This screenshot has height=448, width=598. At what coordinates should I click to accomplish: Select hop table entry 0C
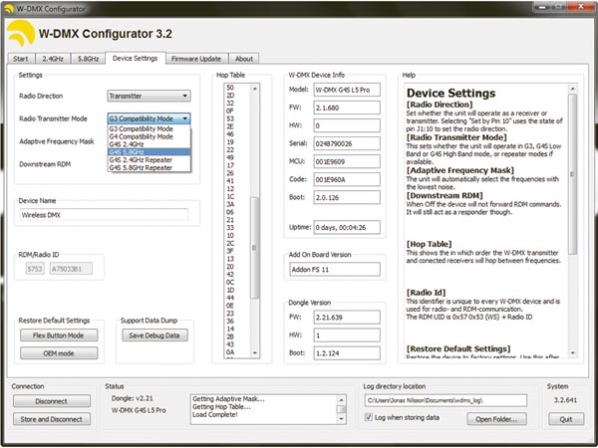point(230,283)
